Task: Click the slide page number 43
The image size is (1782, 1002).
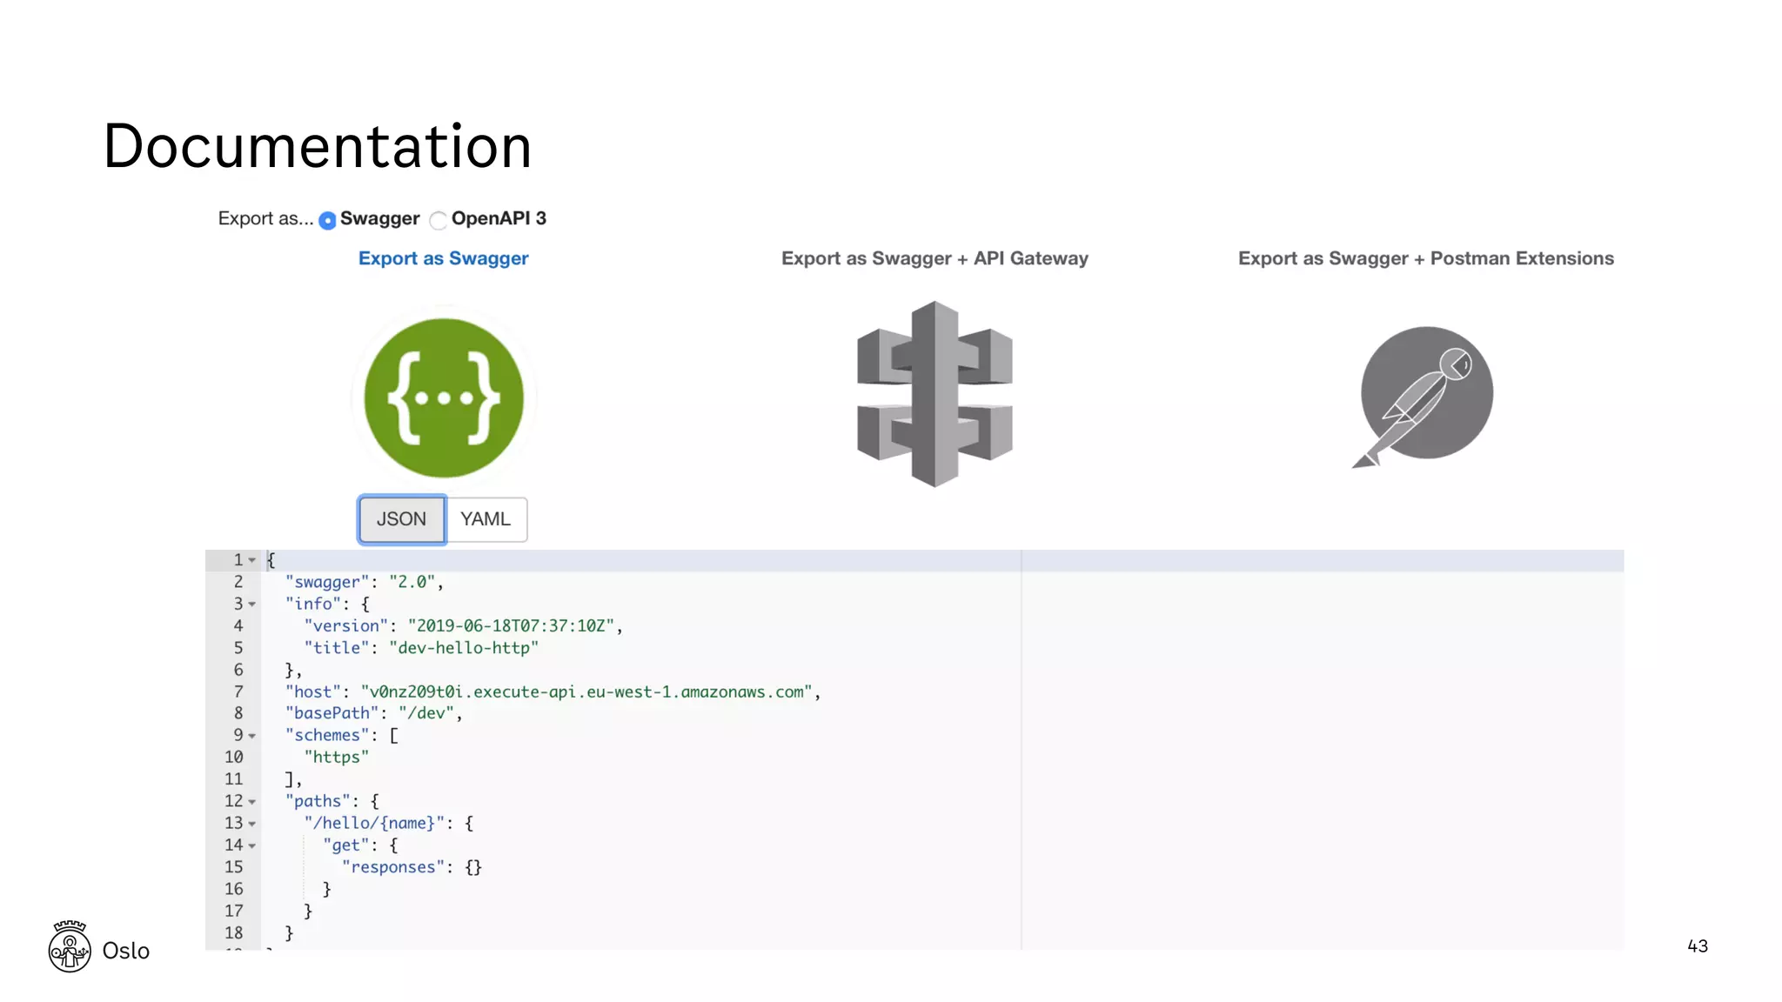Action: (x=1698, y=946)
